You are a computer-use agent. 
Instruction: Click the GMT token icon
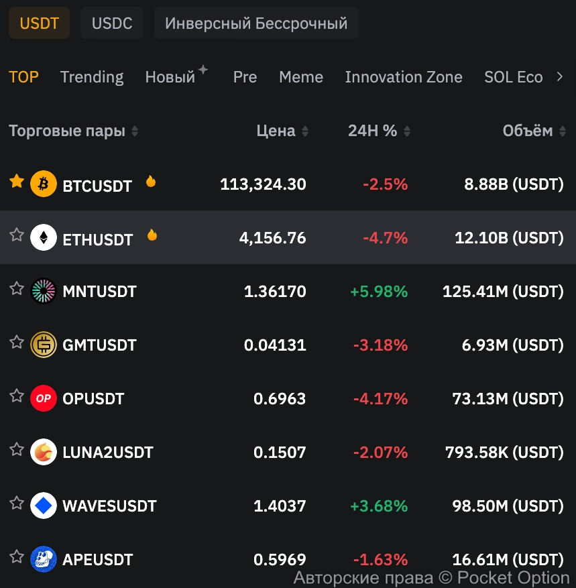point(44,345)
